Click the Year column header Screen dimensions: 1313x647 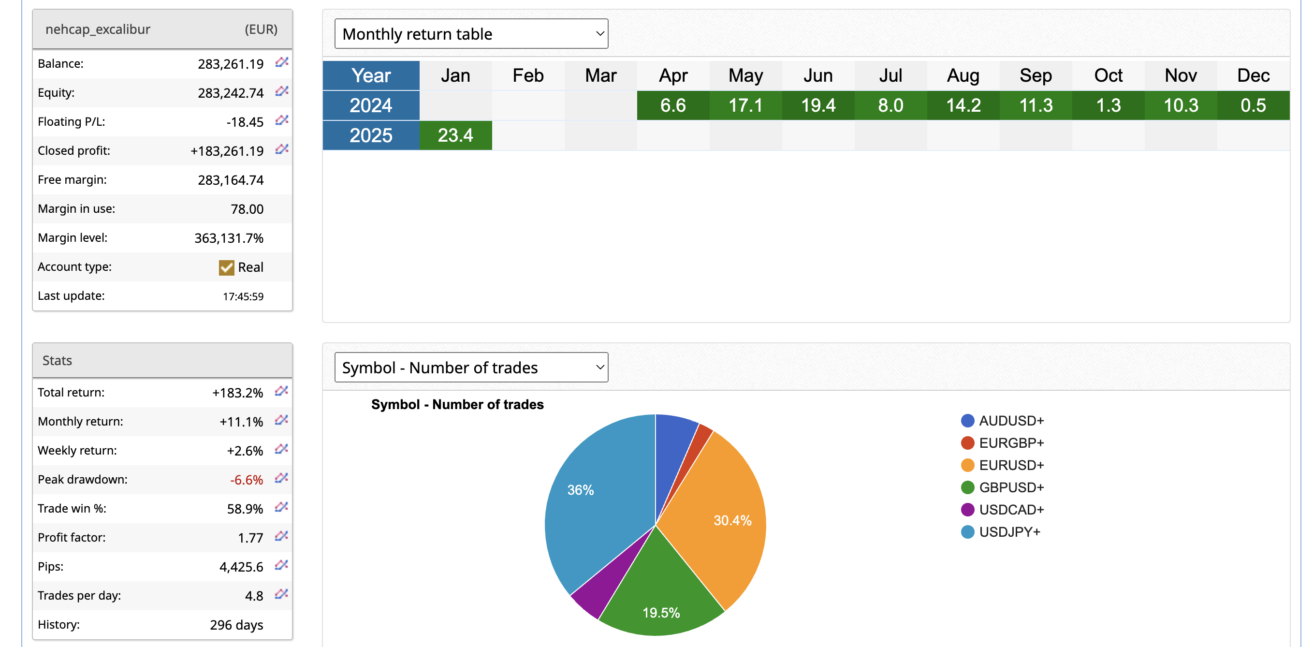pyautogui.click(x=371, y=75)
